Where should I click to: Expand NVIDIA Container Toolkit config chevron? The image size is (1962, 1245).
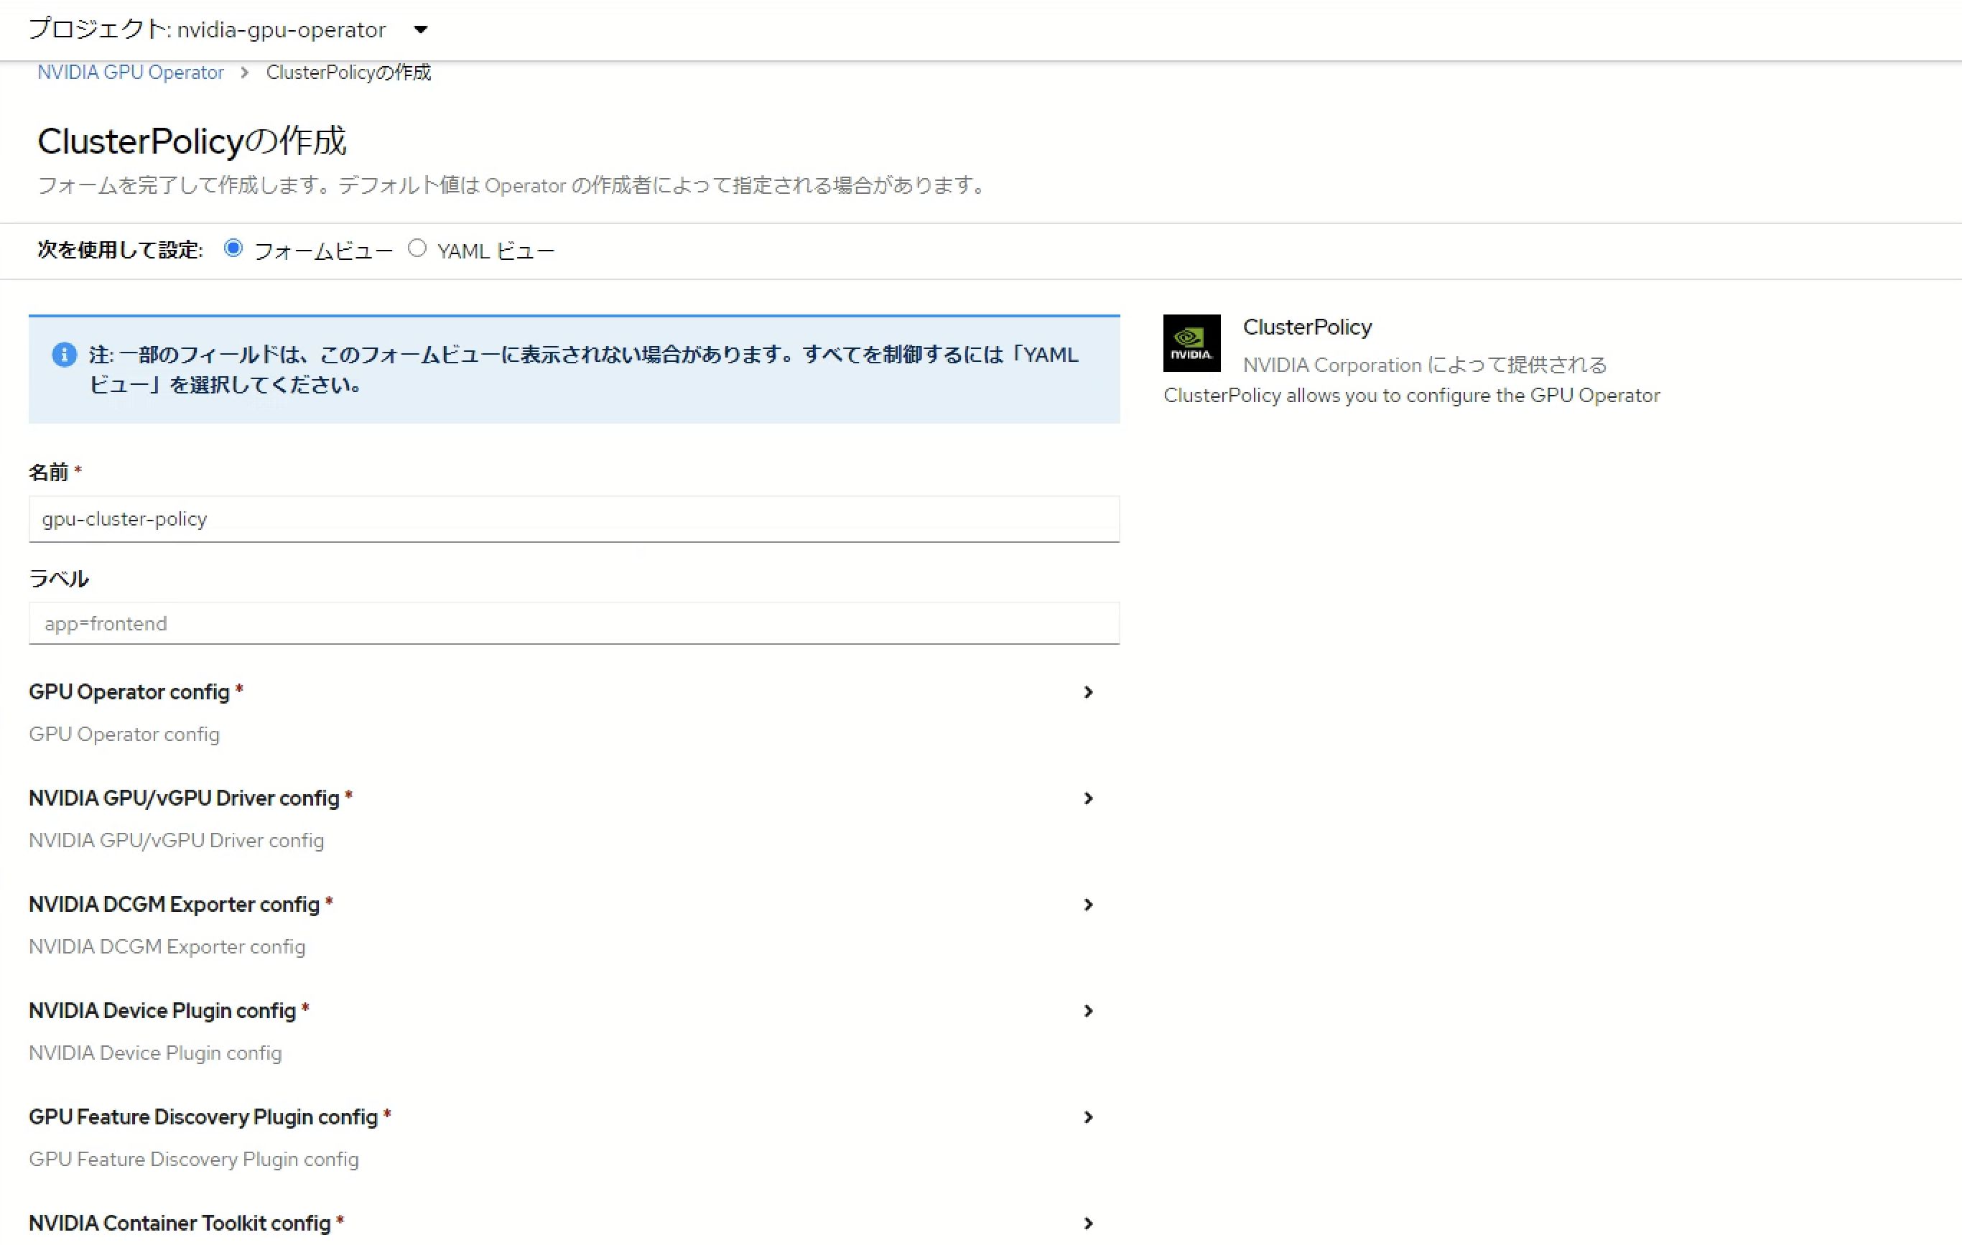[x=1088, y=1223]
